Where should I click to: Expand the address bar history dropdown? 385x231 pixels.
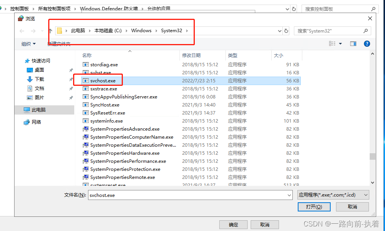pyautogui.click(x=279, y=31)
